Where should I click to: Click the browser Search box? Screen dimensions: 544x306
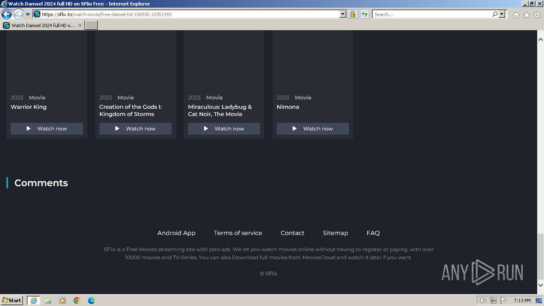tap(432, 14)
